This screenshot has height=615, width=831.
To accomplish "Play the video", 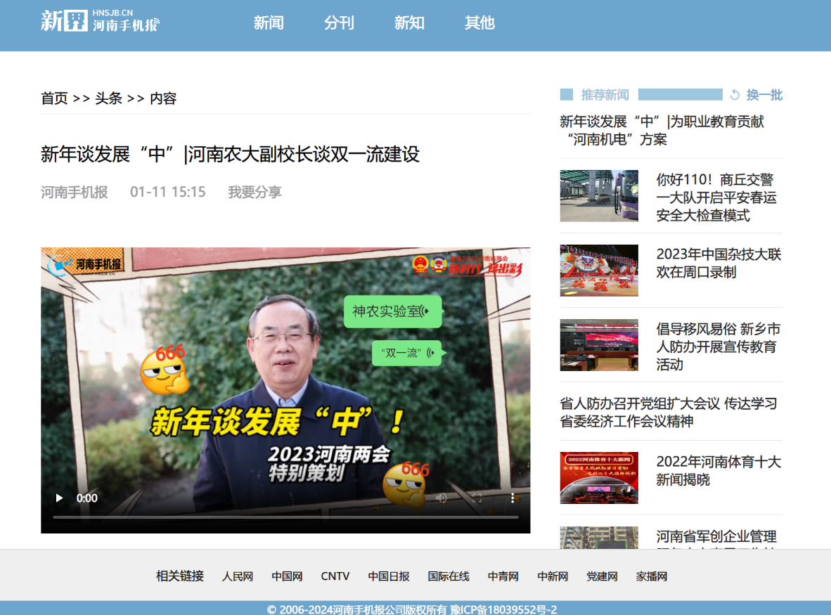I will point(59,498).
